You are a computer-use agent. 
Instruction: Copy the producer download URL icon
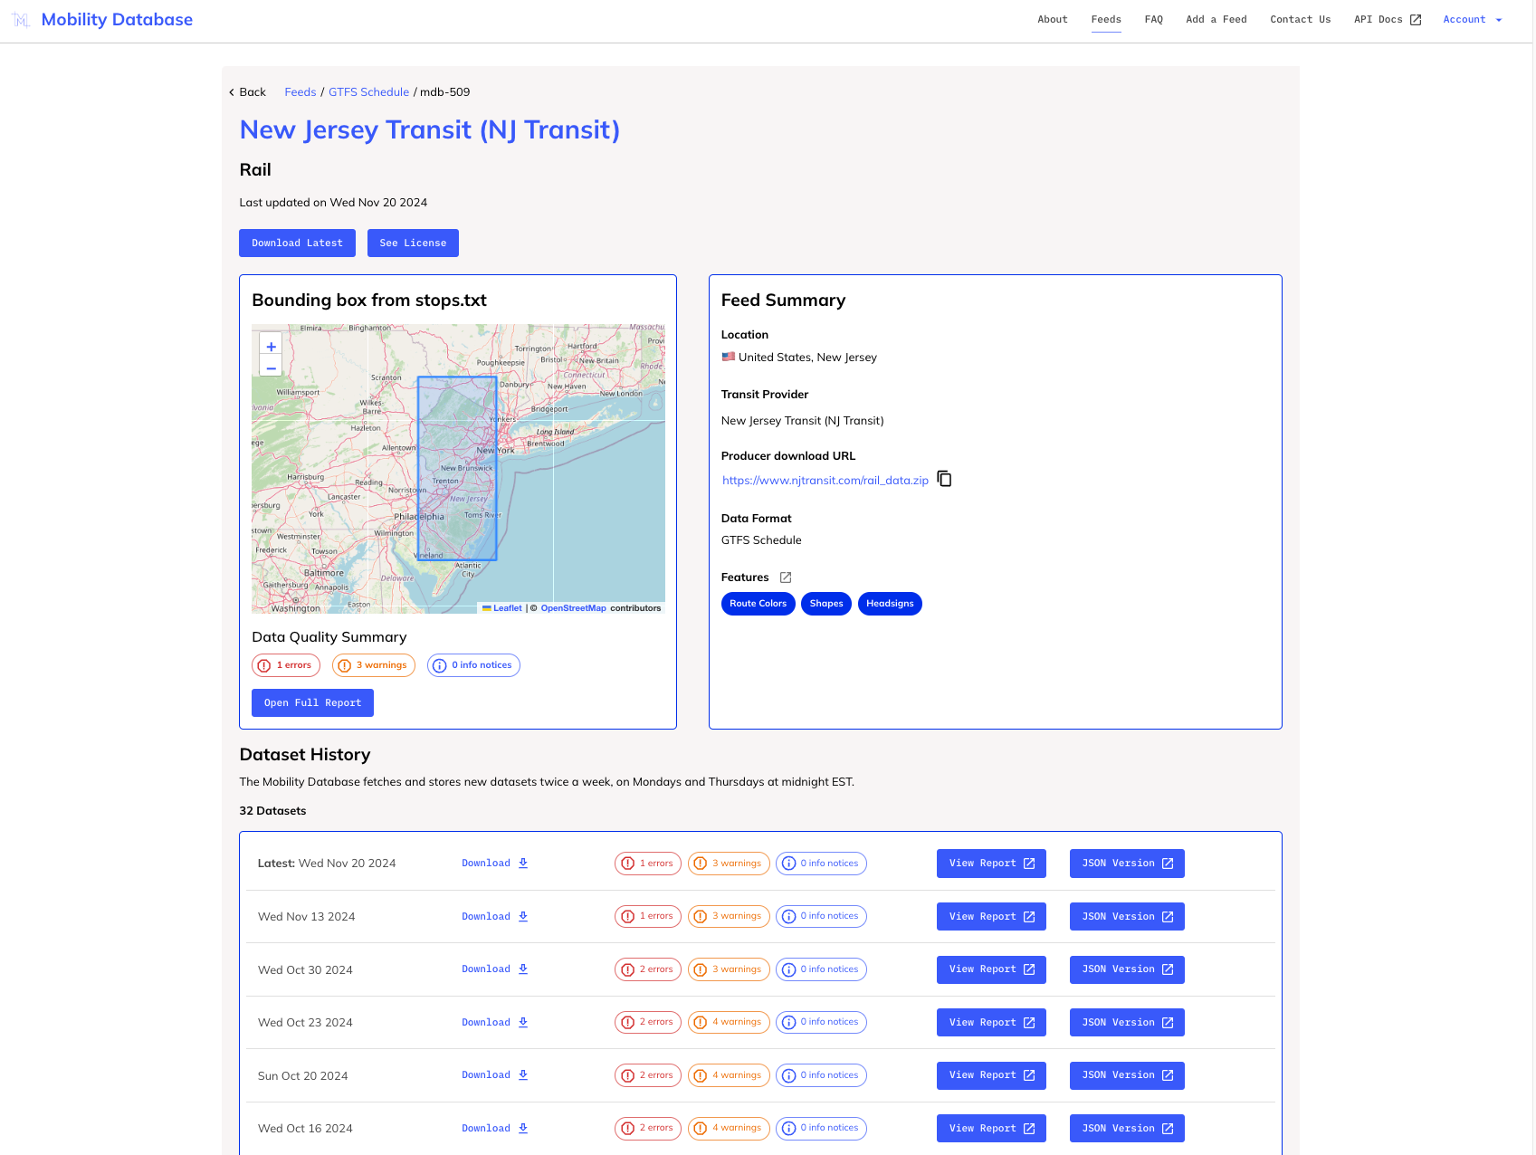944,479
